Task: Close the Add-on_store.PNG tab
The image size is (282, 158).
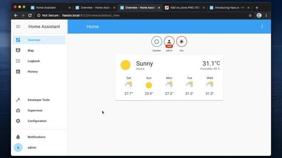Action: coord(204,8)
